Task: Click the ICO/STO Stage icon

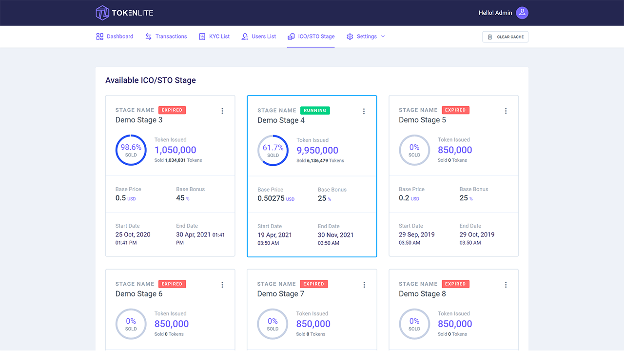Action: click(292, 36)
